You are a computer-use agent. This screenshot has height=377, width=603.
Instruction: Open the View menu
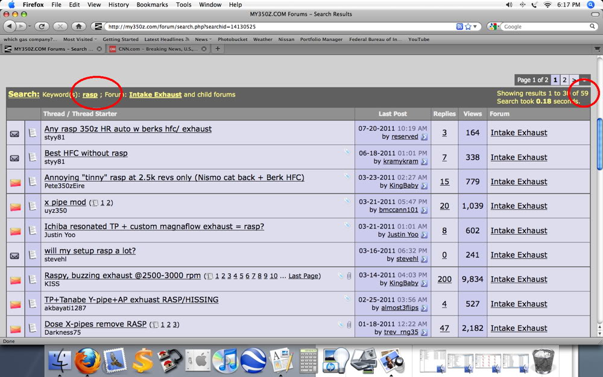point(94,5)
